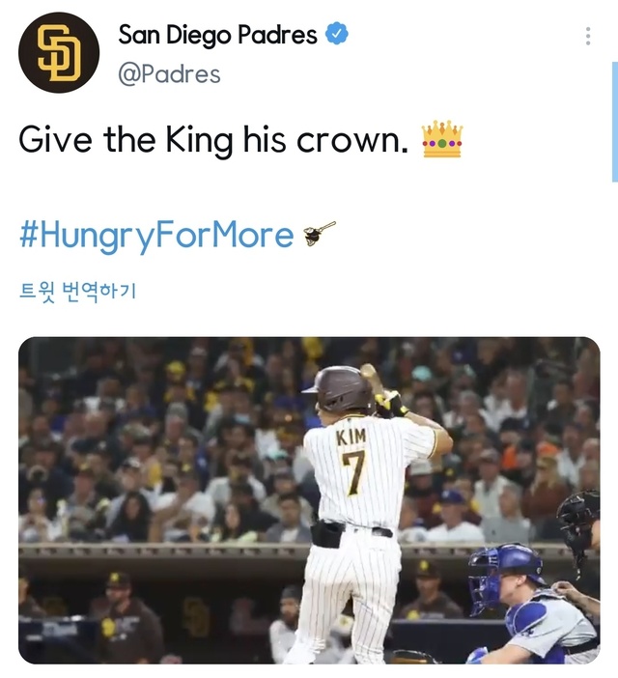This screenshot has height=678, width=618.
Task: Open the #HungryForMore hashtag
Action: (x=155, y=235)
